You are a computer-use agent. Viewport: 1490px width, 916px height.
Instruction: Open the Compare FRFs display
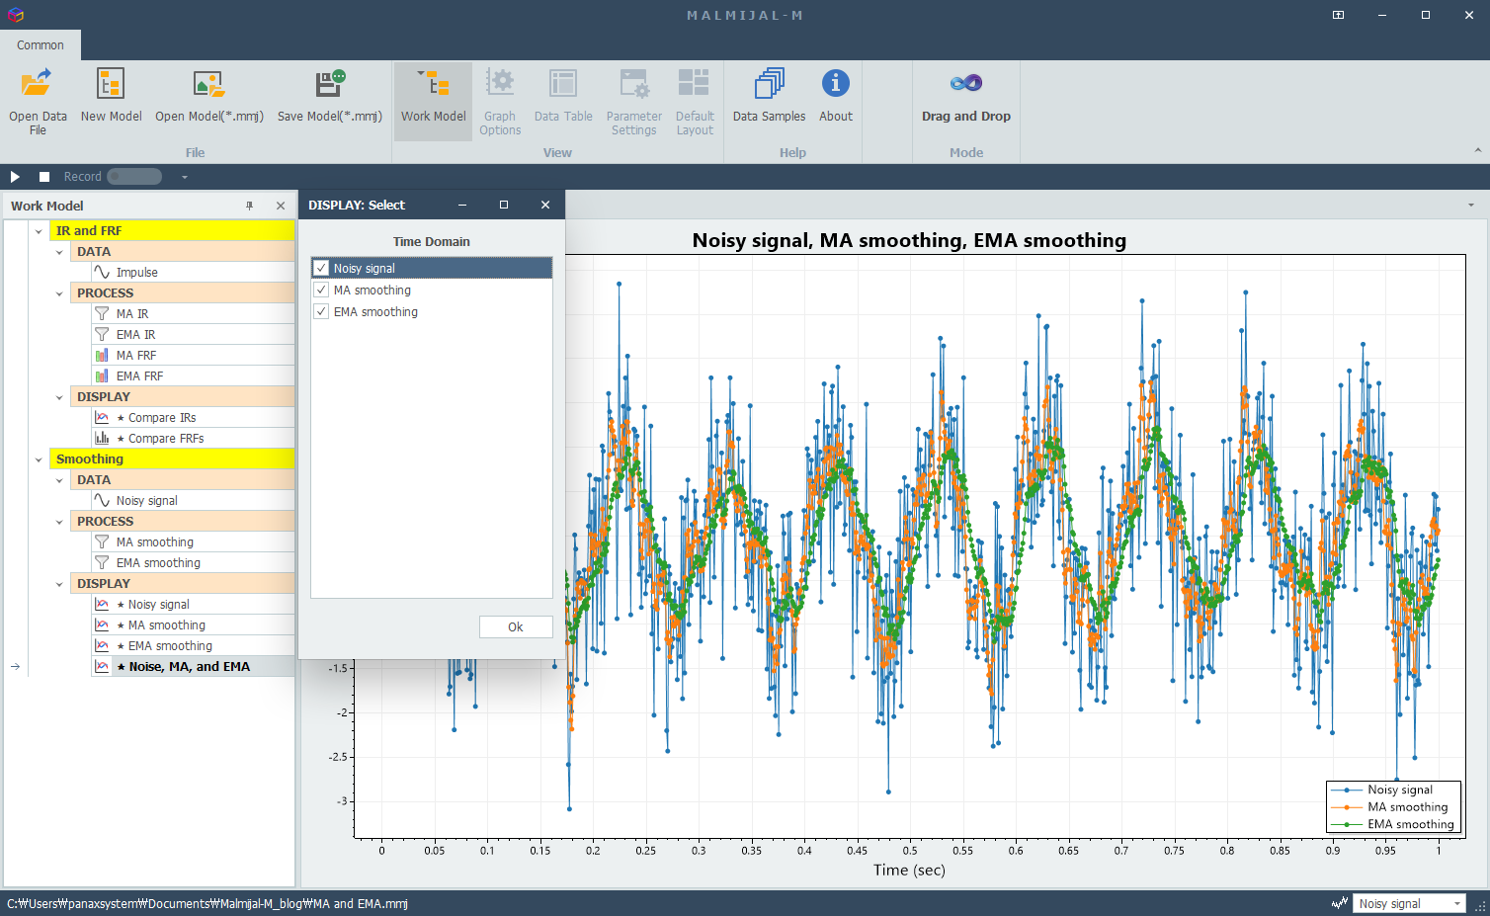click(x=193, y=438)
